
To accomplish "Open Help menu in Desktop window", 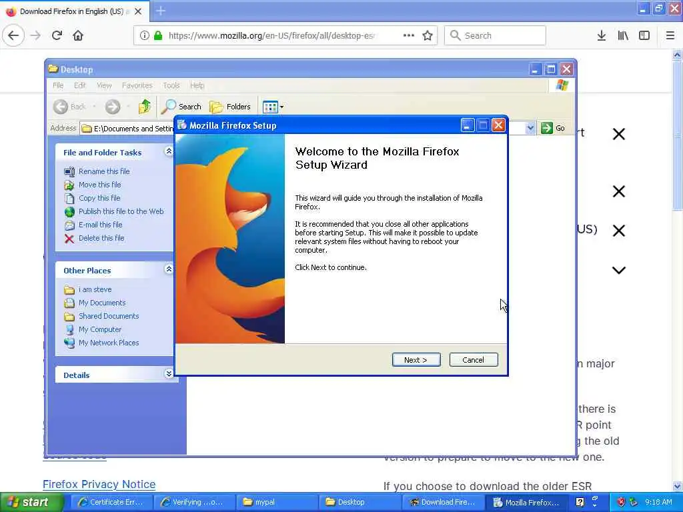I will pos(197,85).
